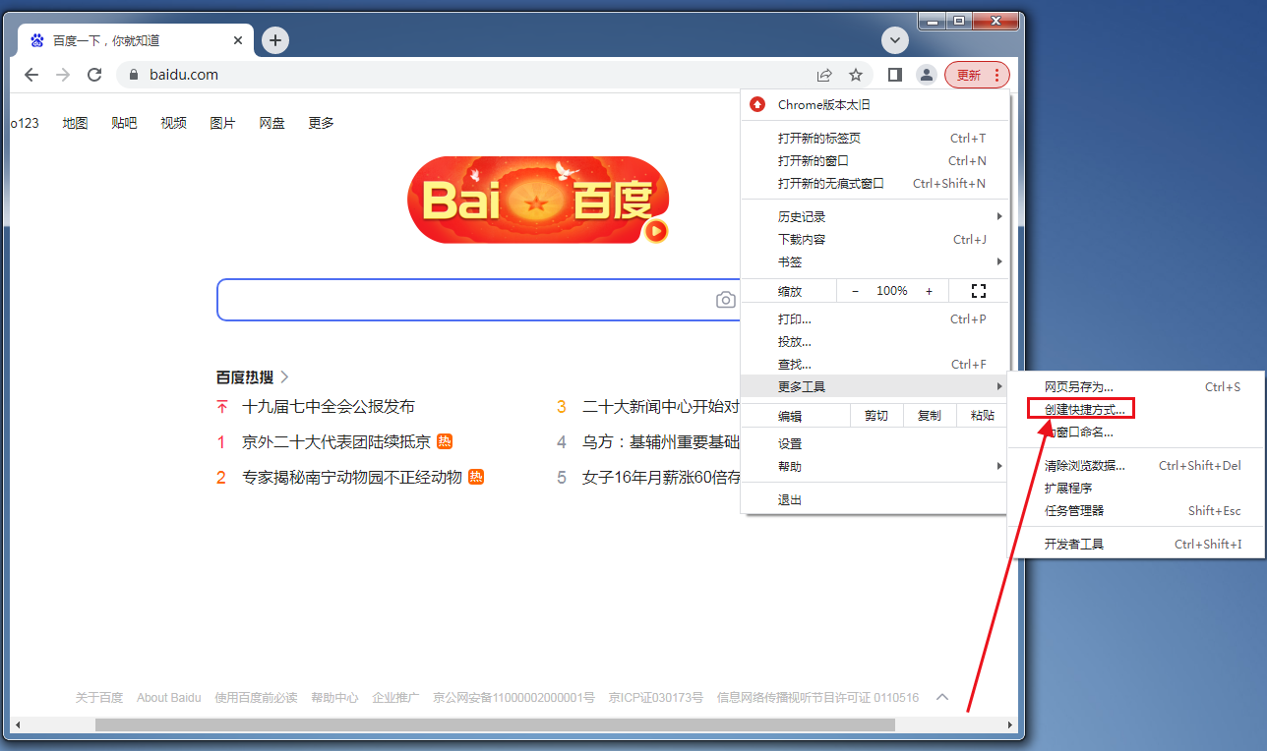Viewport: 1267px width, 751px height.
Task: Select 查找... menu entry
Action: (875, 365)
